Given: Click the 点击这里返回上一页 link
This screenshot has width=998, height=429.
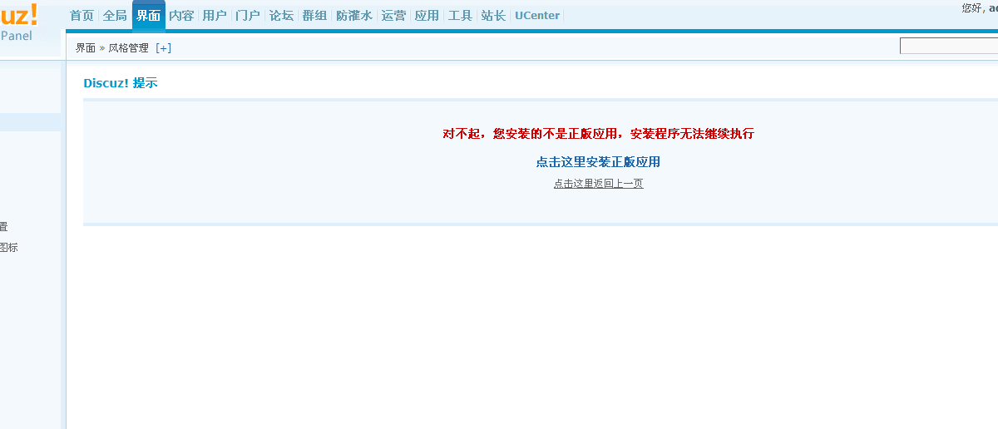Looking at the screenshot, I should [x=598, y=184].
